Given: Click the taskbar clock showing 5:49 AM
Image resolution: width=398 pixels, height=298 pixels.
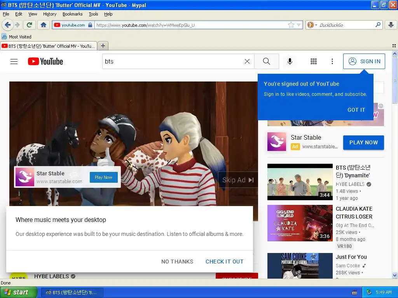Looking at the screenshot, I should click(384, 292).
